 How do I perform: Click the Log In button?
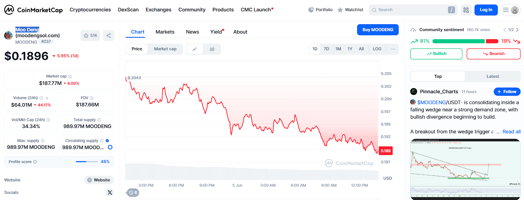coord(486,10)
